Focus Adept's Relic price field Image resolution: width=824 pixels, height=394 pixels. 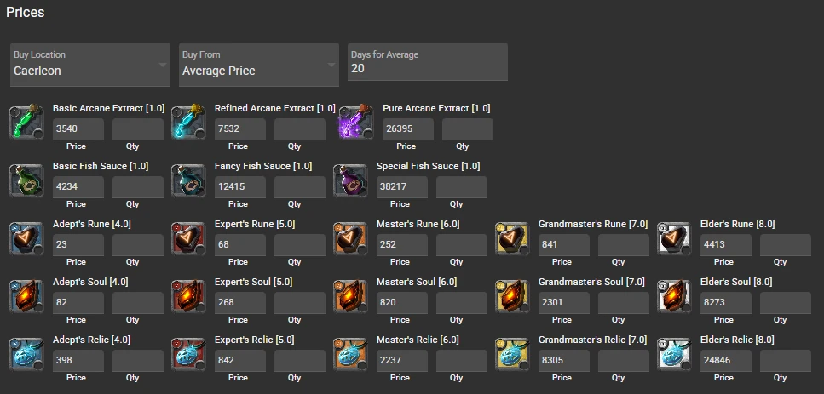click(78, 361)
